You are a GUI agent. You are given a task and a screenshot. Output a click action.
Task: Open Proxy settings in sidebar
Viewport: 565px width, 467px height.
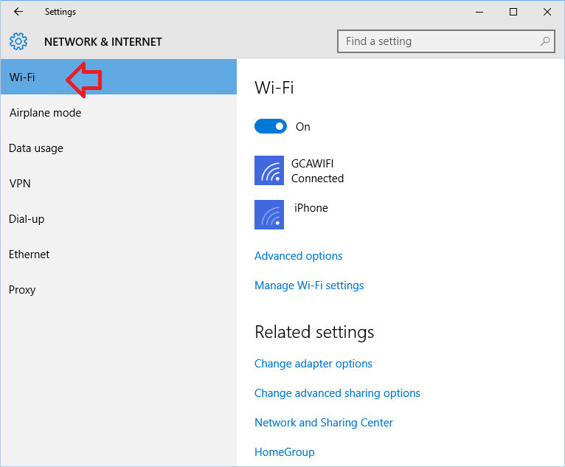[119, 289]
